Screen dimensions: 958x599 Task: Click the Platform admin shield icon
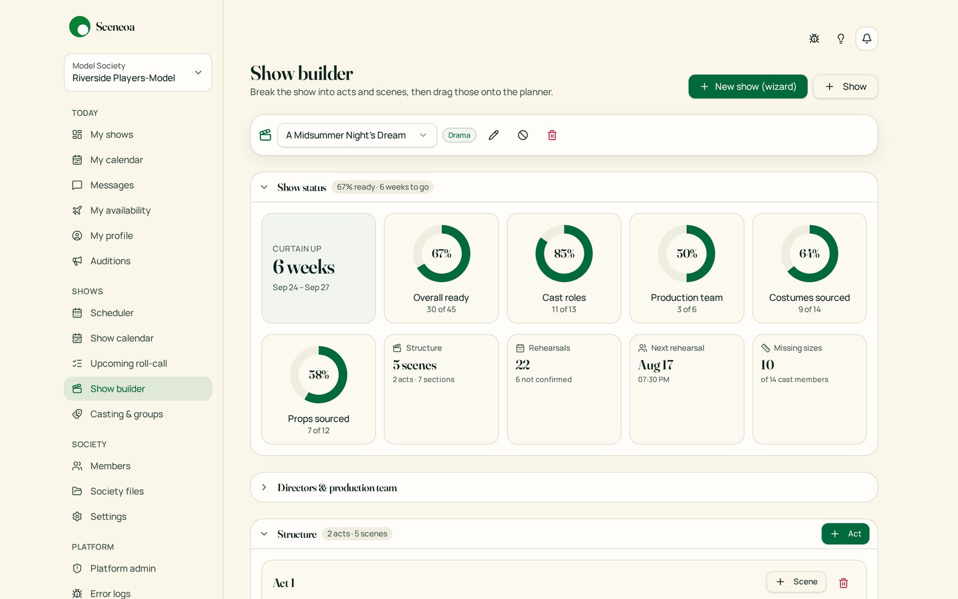77,568
